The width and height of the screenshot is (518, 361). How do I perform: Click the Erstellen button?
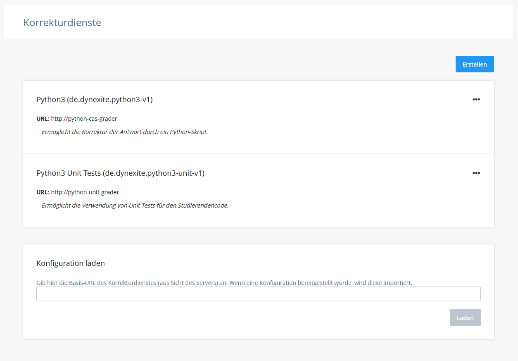point(475,64)
